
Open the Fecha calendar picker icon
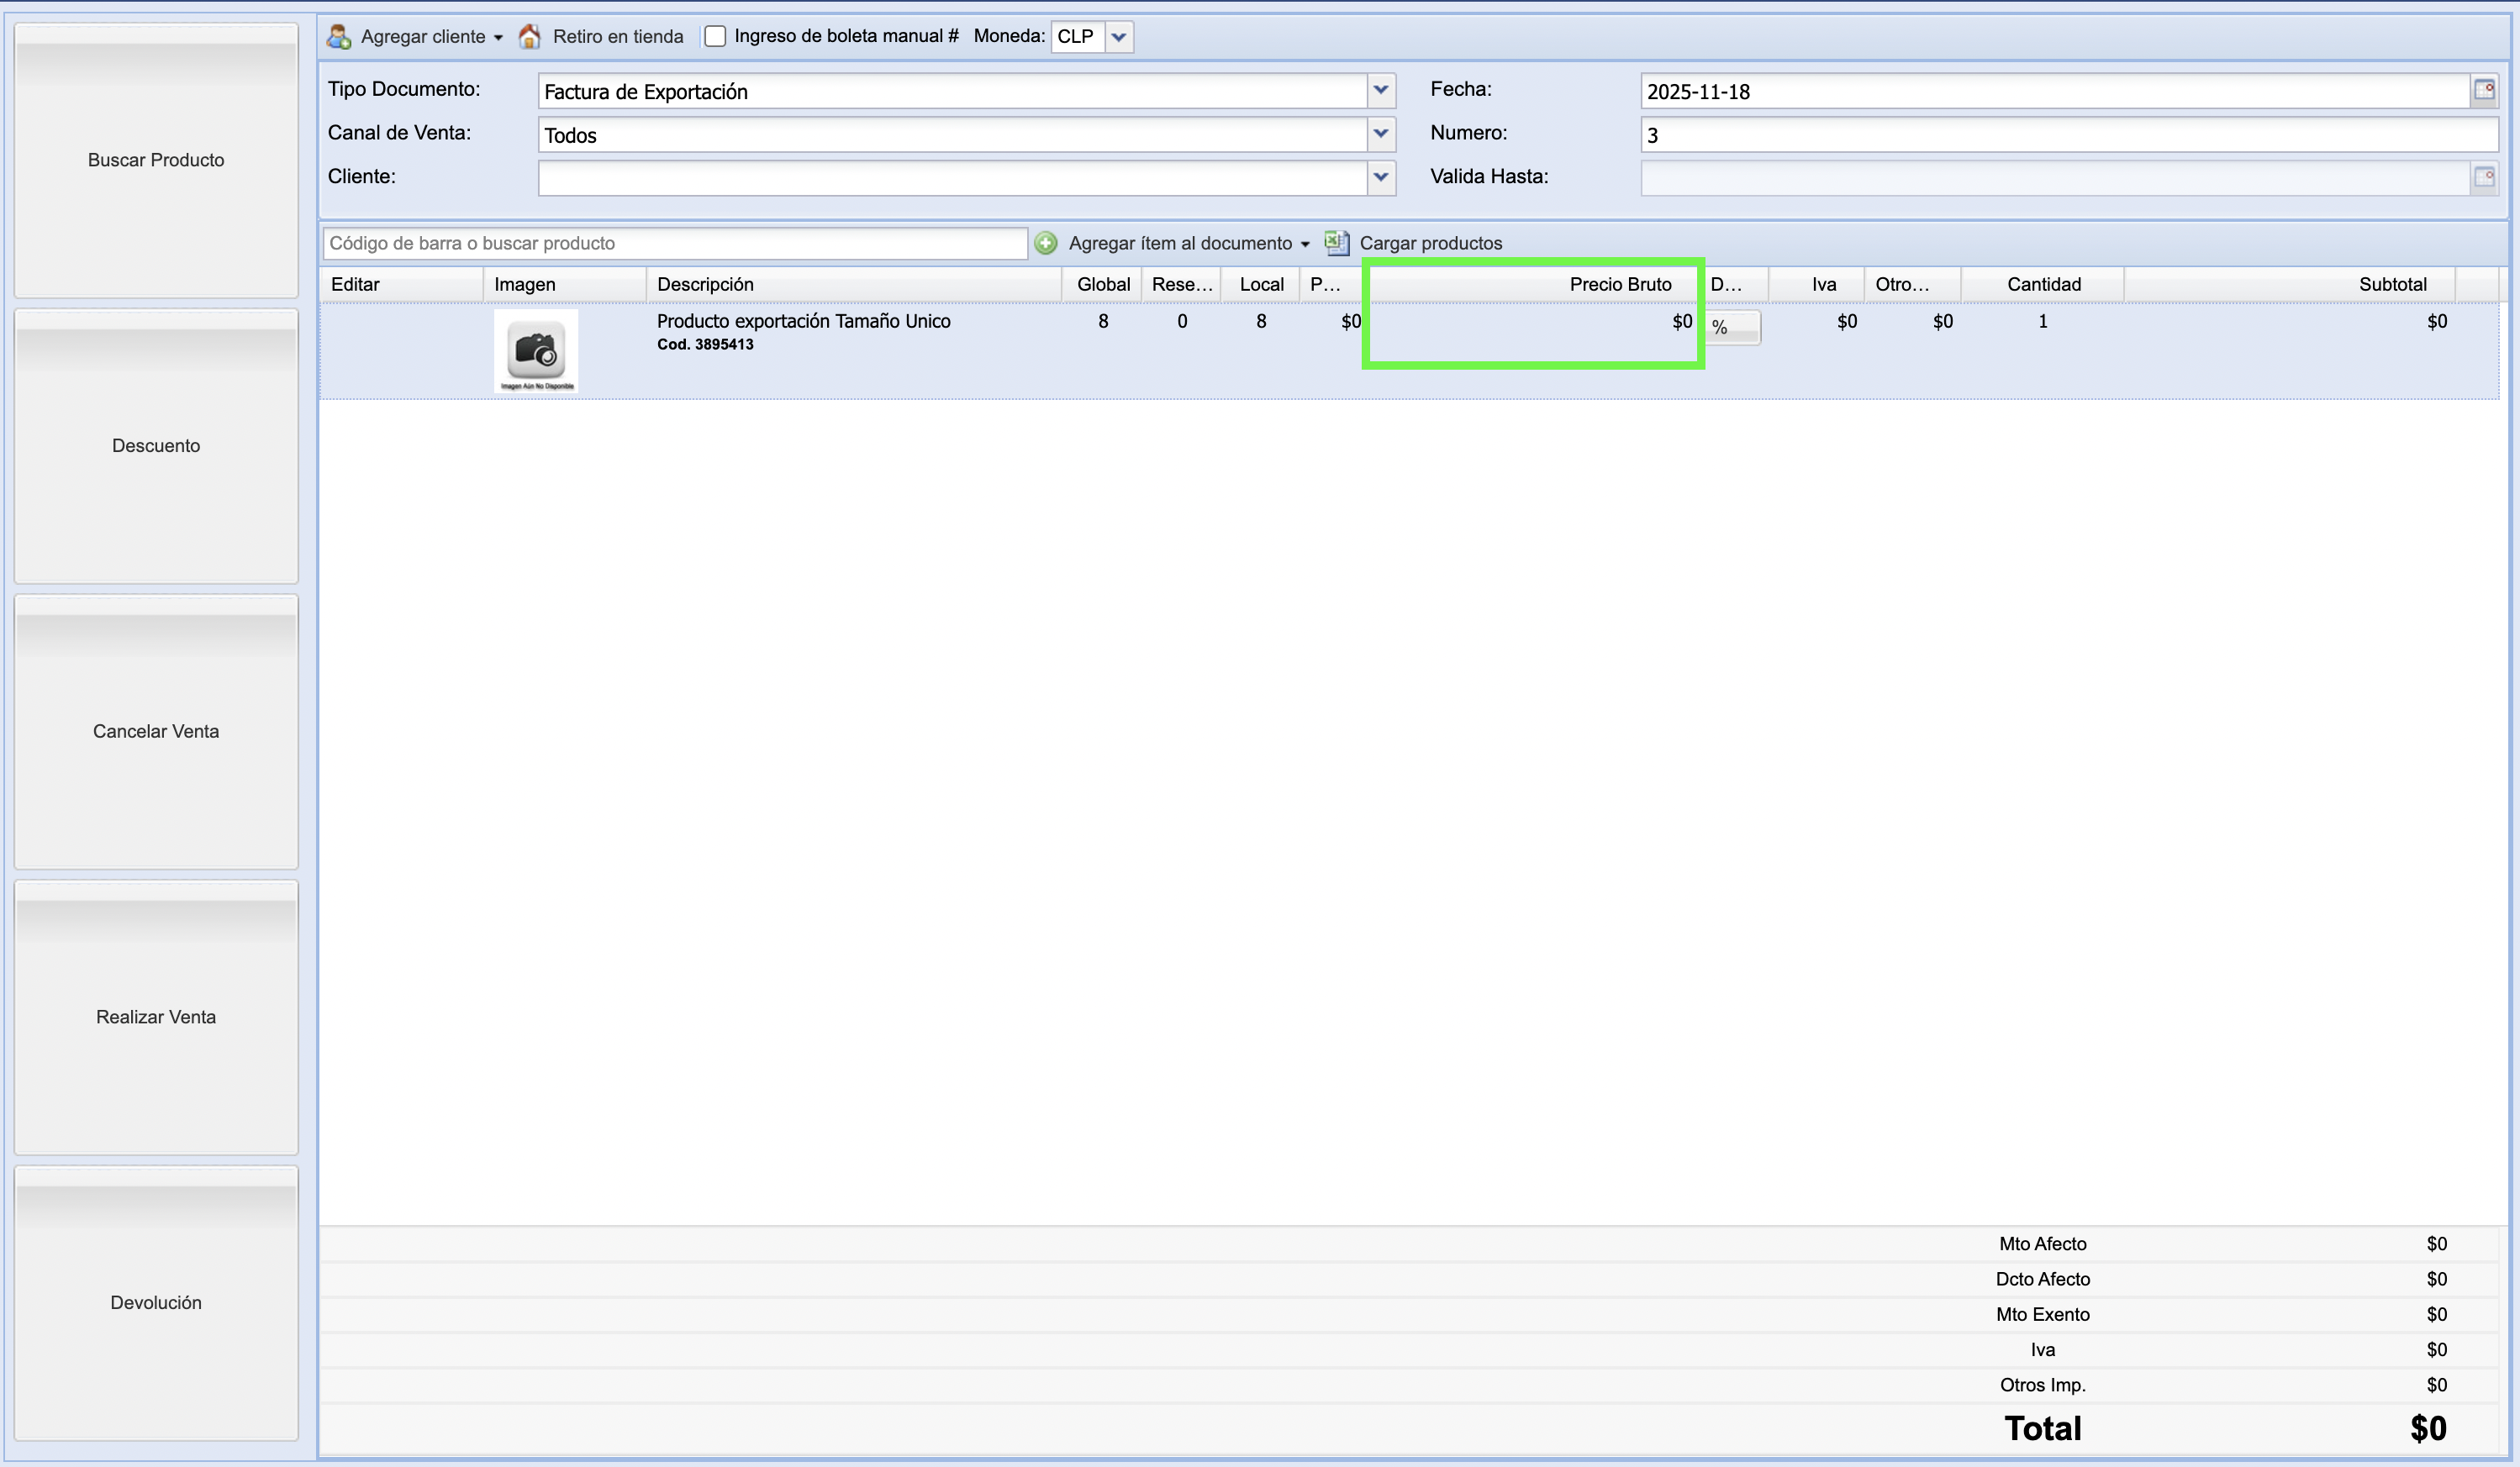tap(2484, 91)
